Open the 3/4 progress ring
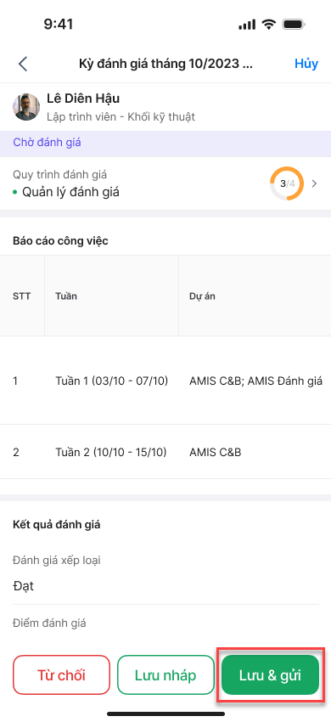Screen dimensions: 331x722 pyautogui.click(x=286, y=183)
